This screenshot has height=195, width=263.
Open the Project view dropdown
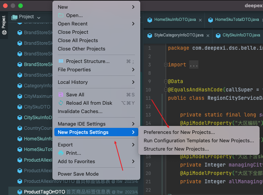pyautogui.click(x=38, y=17)
